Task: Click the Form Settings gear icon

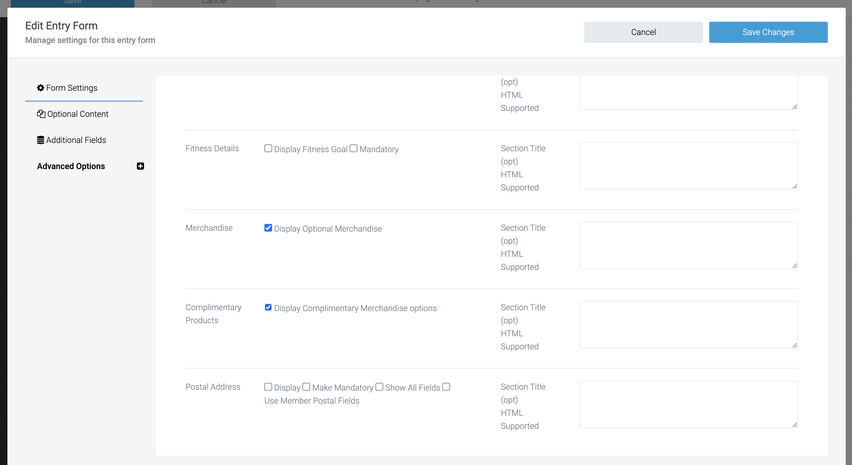Action: coord(40,88)
